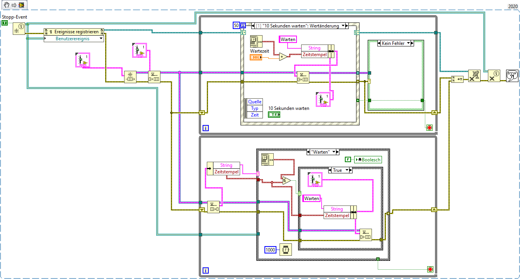520x279 pixels.
Task: Toggle the False constant wired to Boolesch
Action: click(347, 159)
